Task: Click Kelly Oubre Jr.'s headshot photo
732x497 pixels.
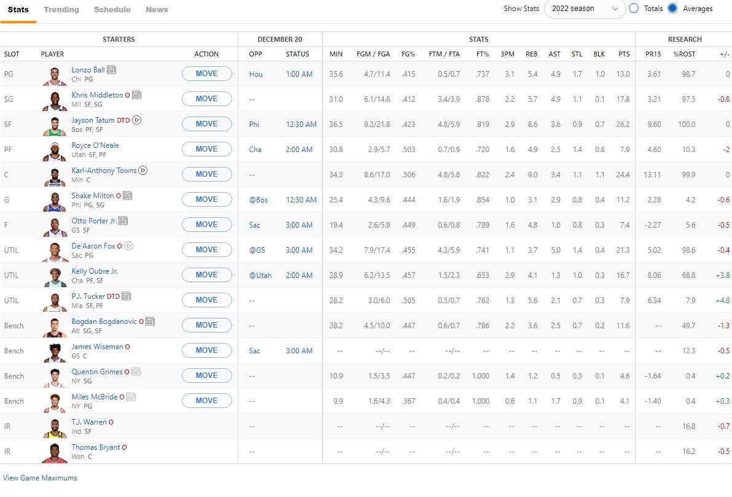Action: [55, 277]
